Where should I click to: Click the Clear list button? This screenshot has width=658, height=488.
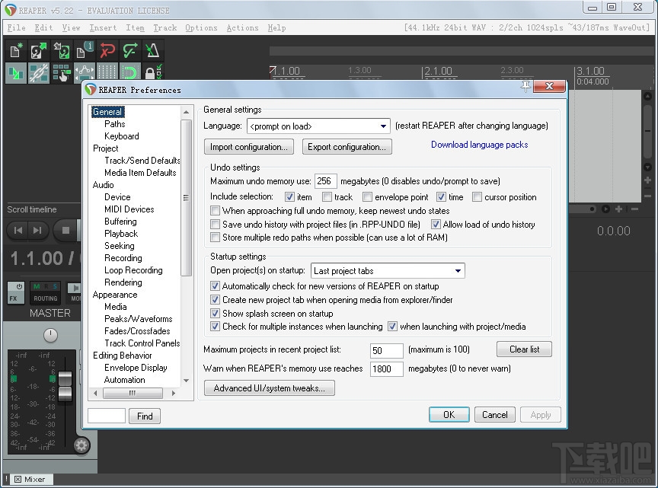pyautogui.click(x=524, y=349)
